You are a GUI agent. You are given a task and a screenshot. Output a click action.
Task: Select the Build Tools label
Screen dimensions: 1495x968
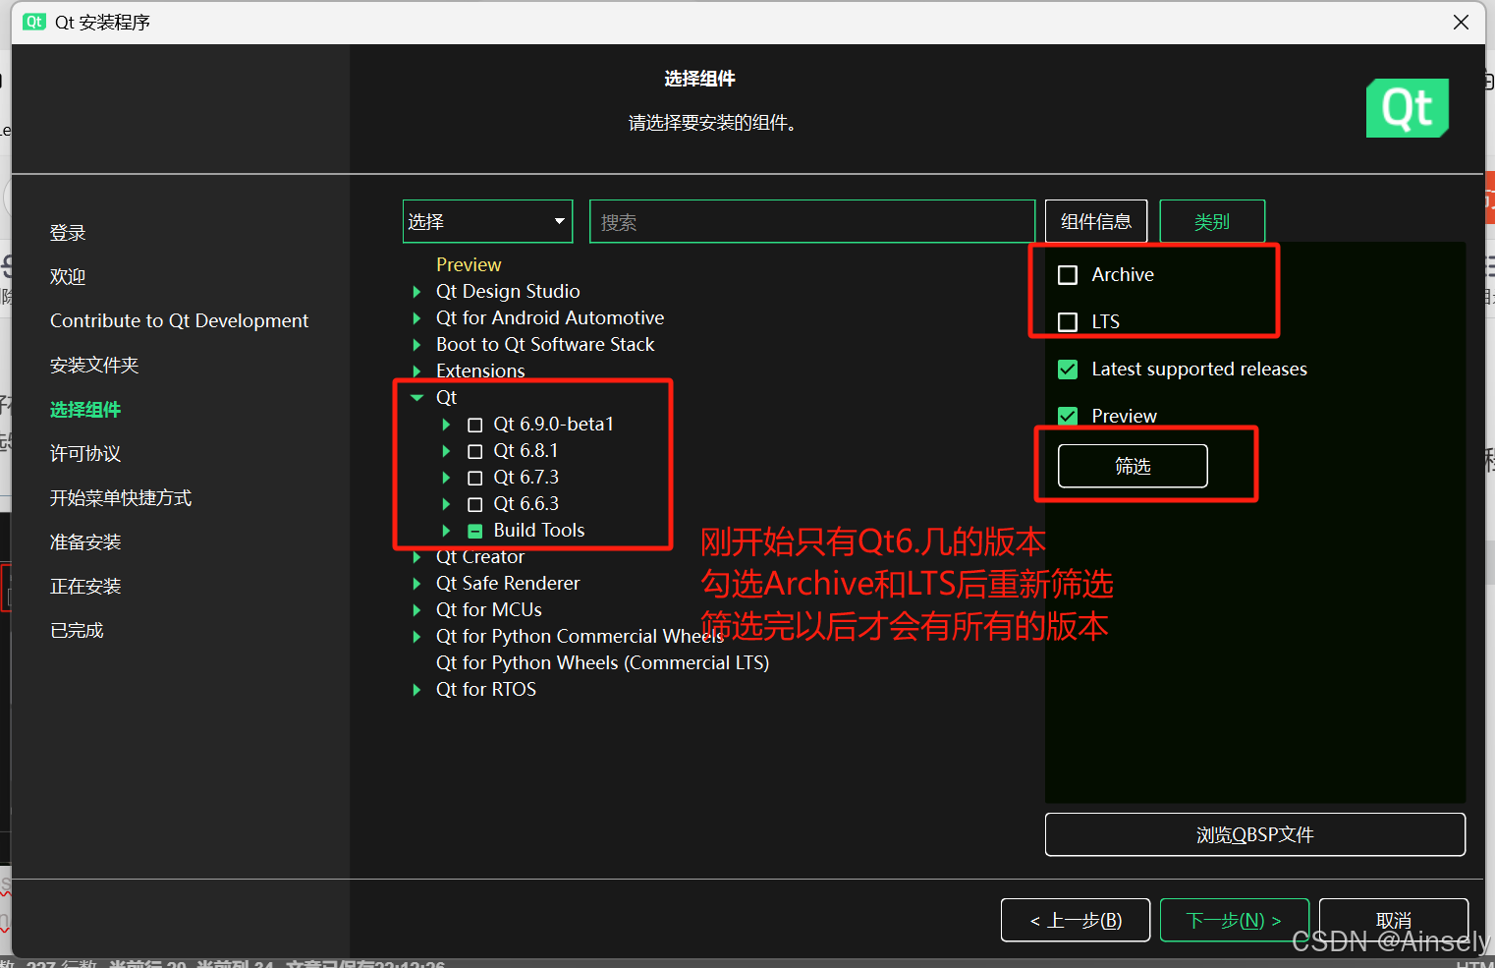pos(539,531)
